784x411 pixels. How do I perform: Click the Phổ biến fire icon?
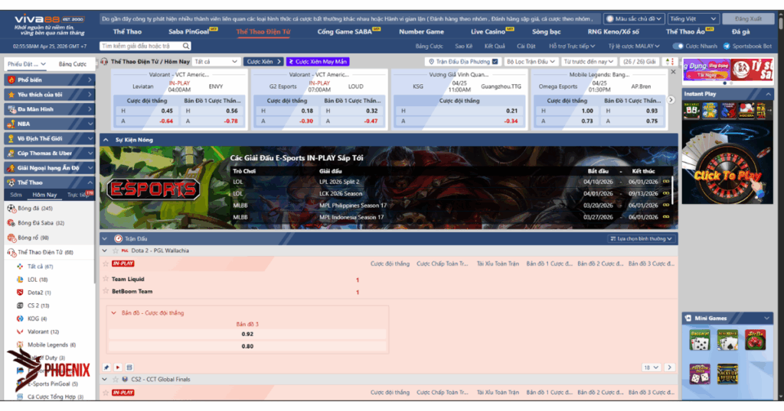(x=11, y=79)
